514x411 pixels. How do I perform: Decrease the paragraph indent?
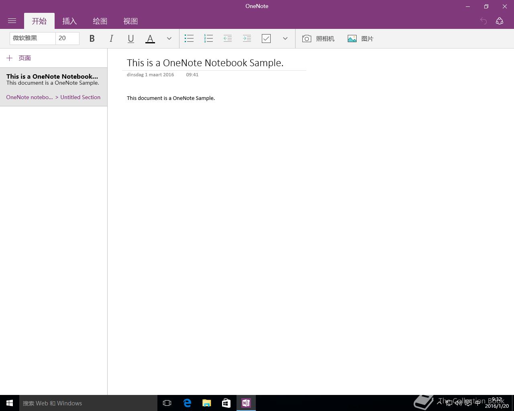pos(228,39)
